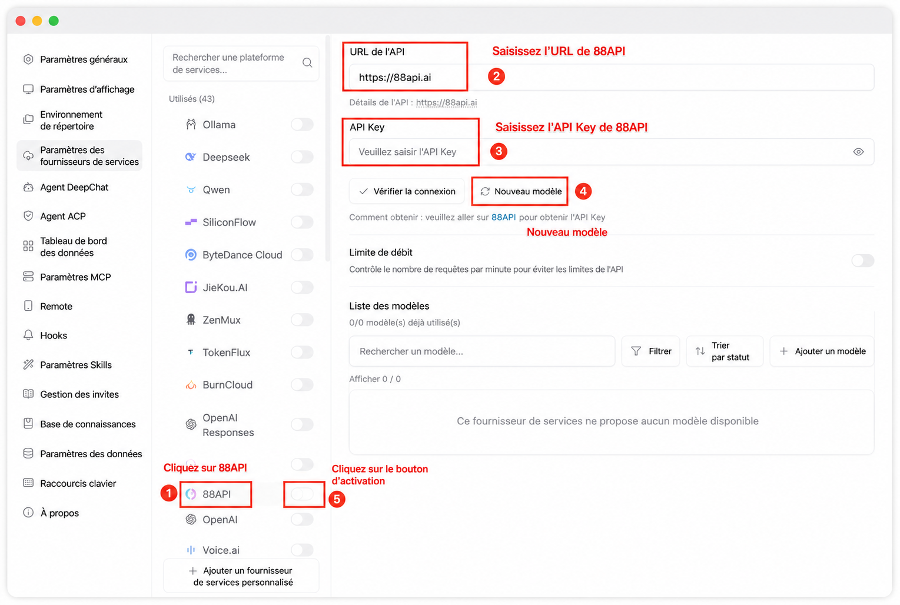Viewport: 900px width, 605px height.
Task: Click the ByteDance Cloud icon
Action: [x=191, y=255]
